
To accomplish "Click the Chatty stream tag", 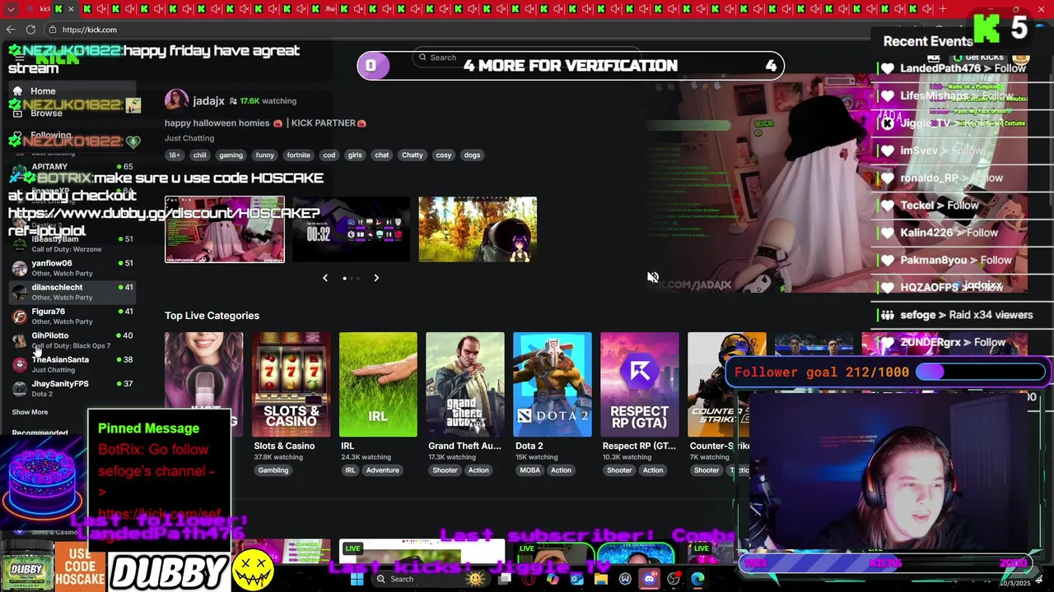I will (x=413, y=155).
